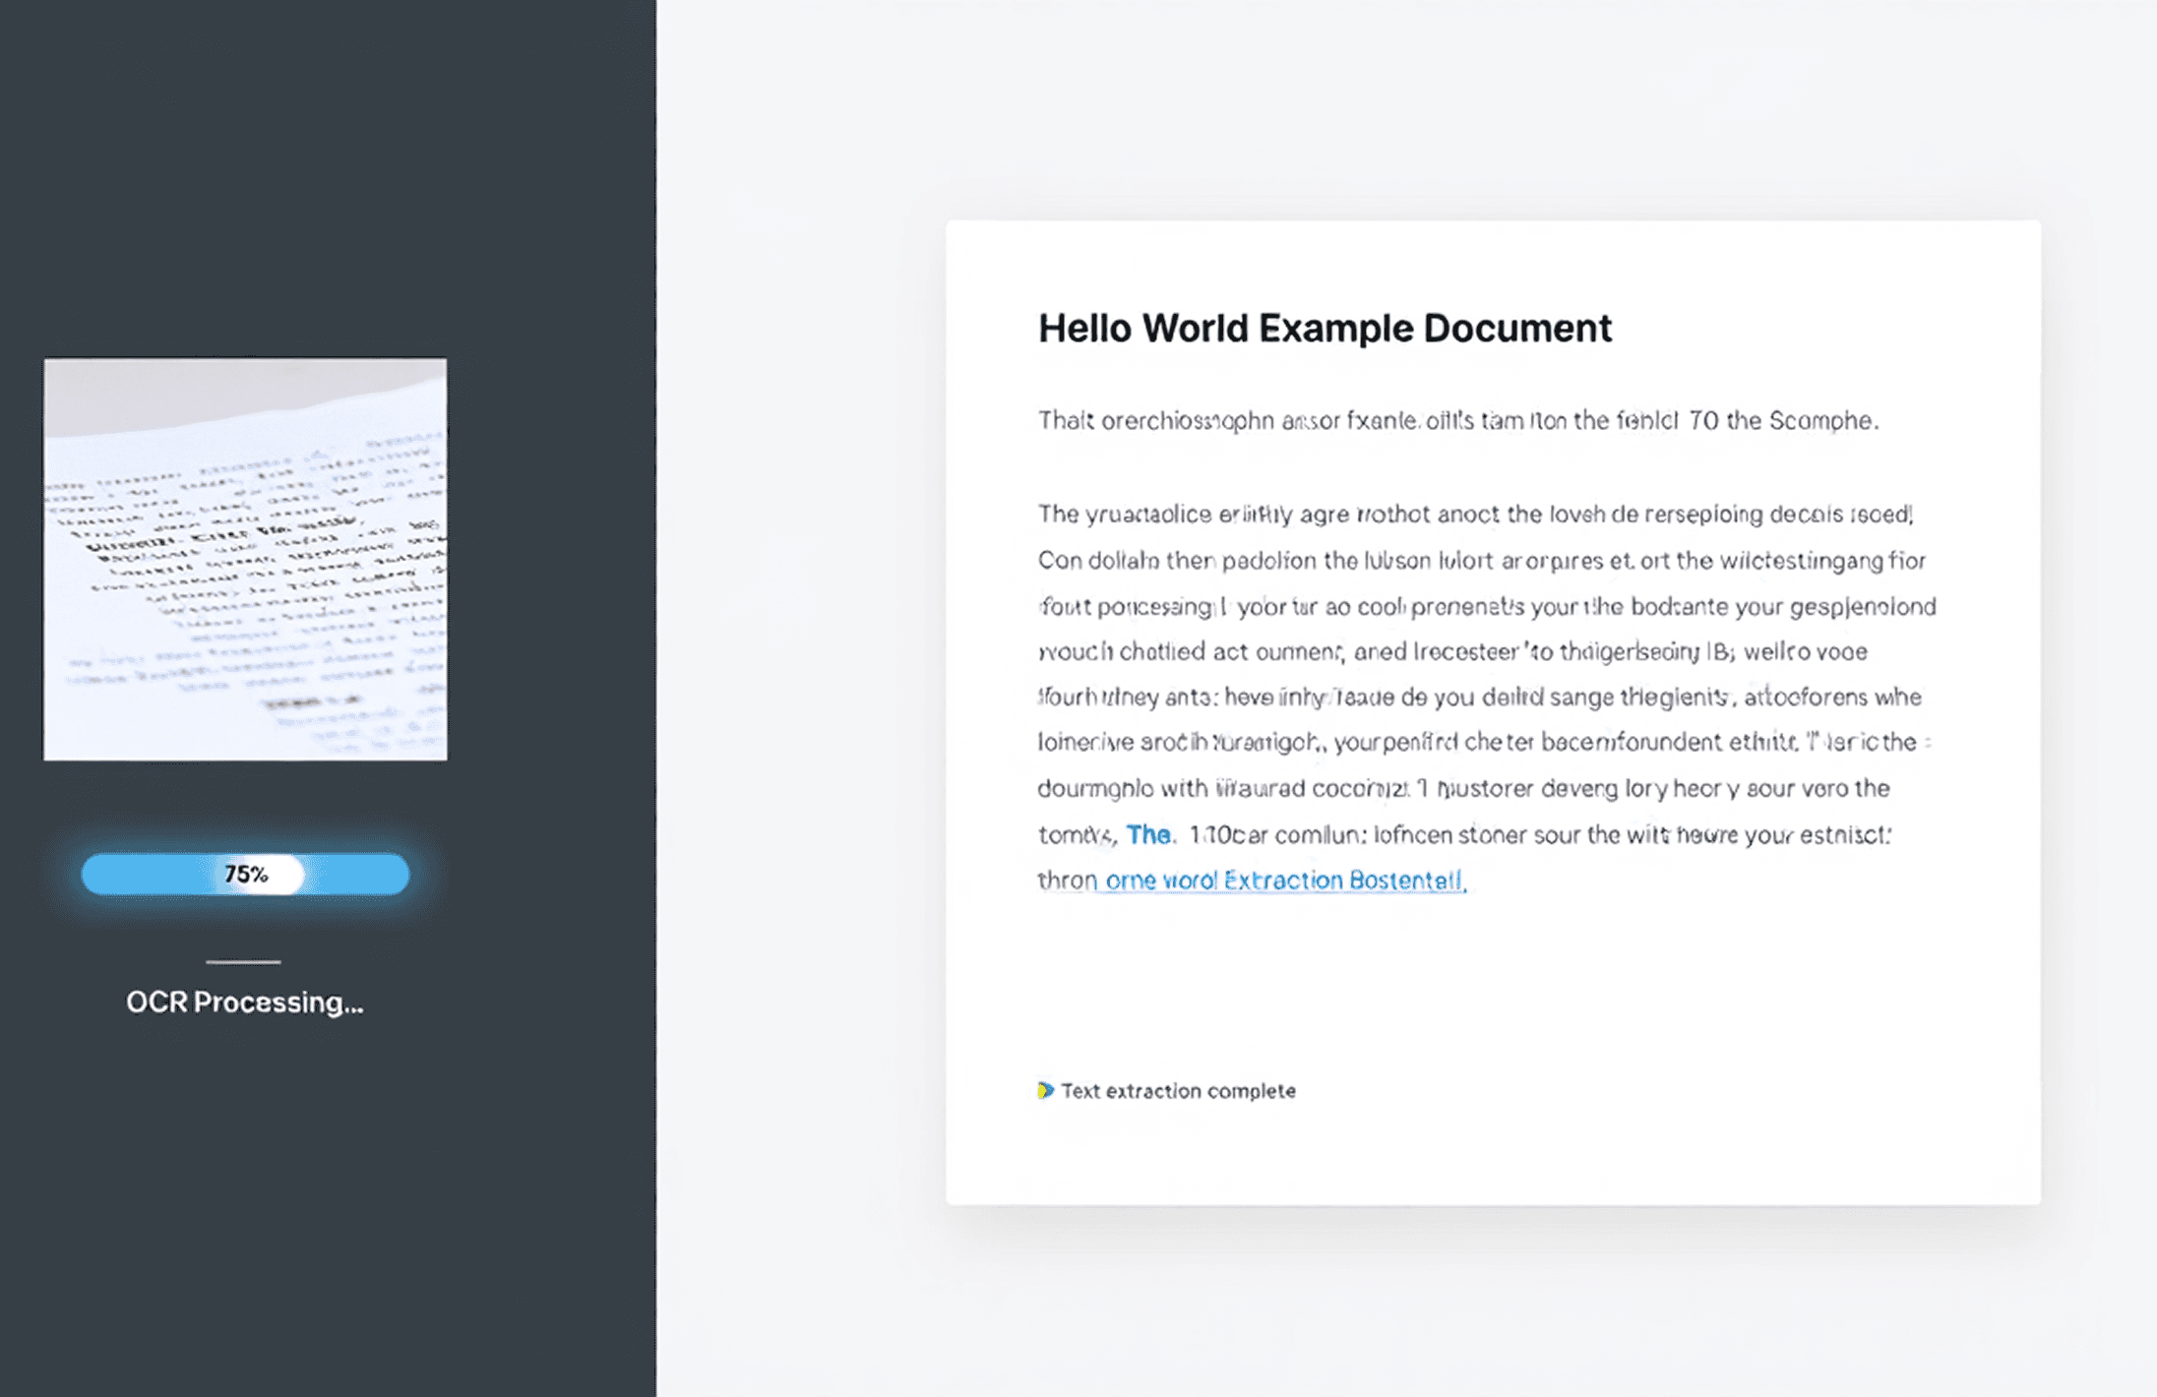2157x1397 pixels.
Task: Click the word thron before the link
Action: 1067,881
